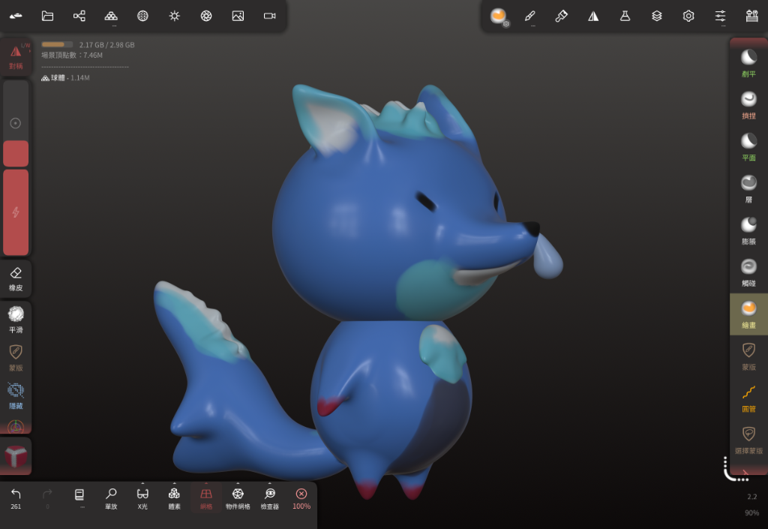Select the 選擇蒙版 selection mask tool

coord(749,440)
